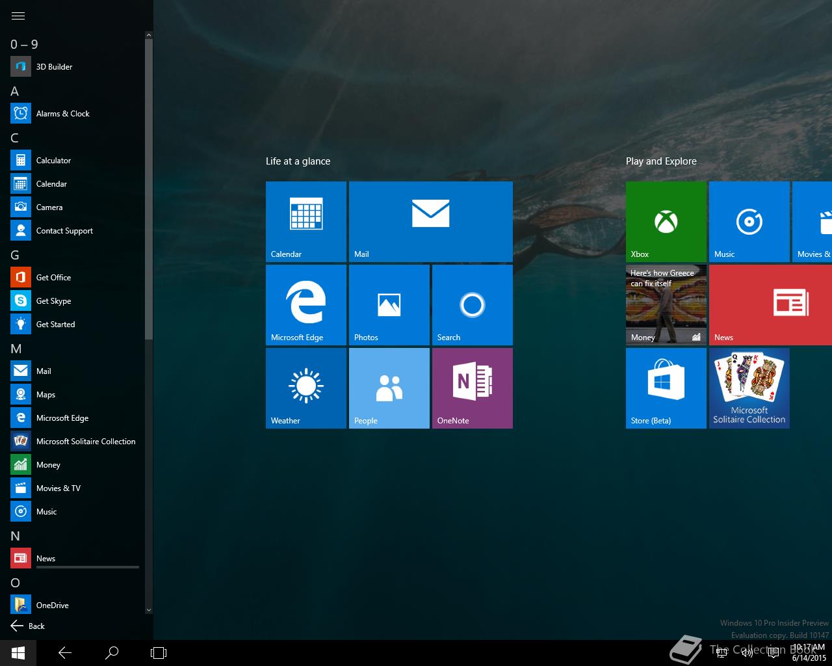This screenshot has width=832, height=666.
Task: Open taskbar search magnifier
Action: click(112, 653)
